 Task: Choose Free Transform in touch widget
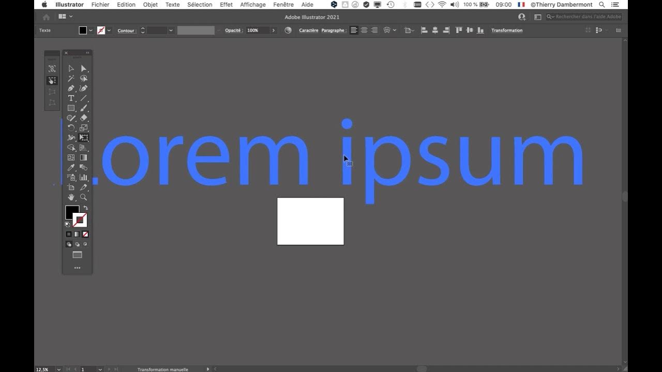(x=52, y=80)
